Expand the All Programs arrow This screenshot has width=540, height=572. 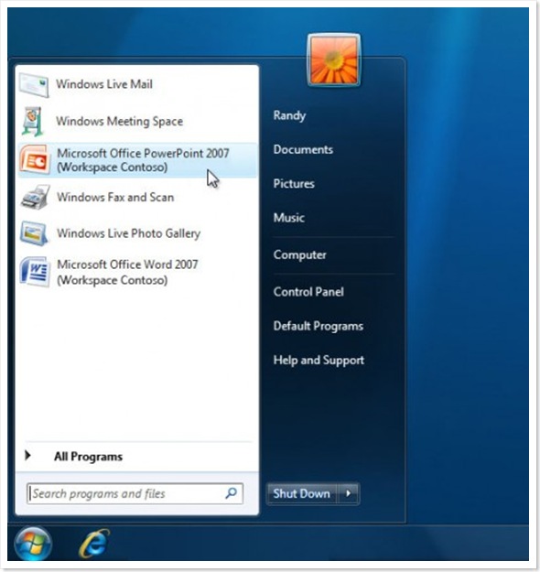coord(27,455)
